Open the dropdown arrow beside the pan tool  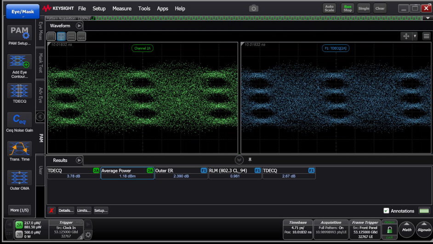[415, 36]
